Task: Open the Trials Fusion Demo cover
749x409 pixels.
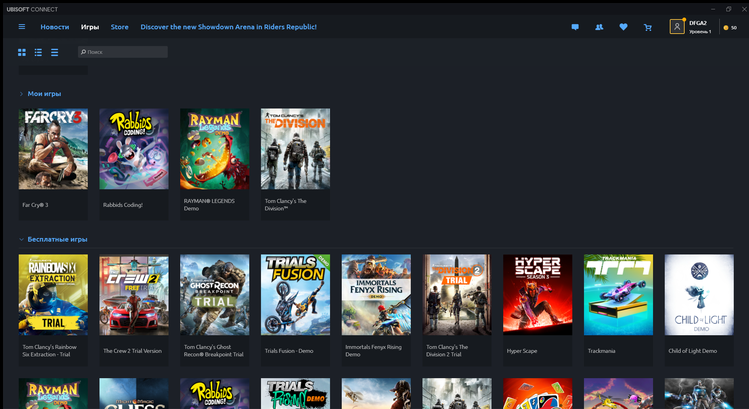Action: click(x=295, y=295)
